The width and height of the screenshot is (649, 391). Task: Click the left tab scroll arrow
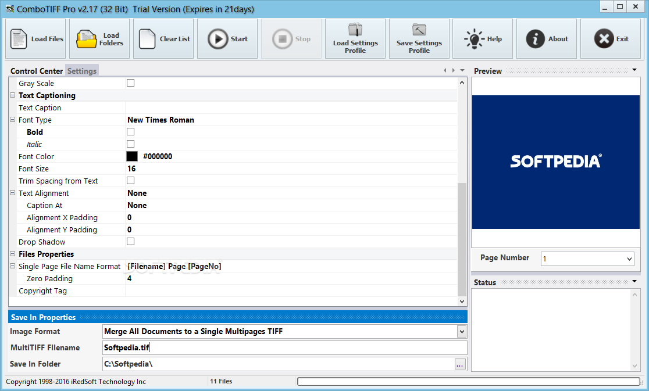(445, 70)
